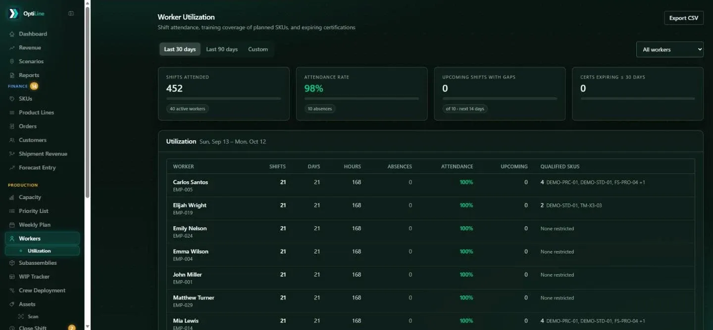Viewport: 713px width, 330px height.
Task: Open the All workers dropdown
Action: [x=669, y=49]
